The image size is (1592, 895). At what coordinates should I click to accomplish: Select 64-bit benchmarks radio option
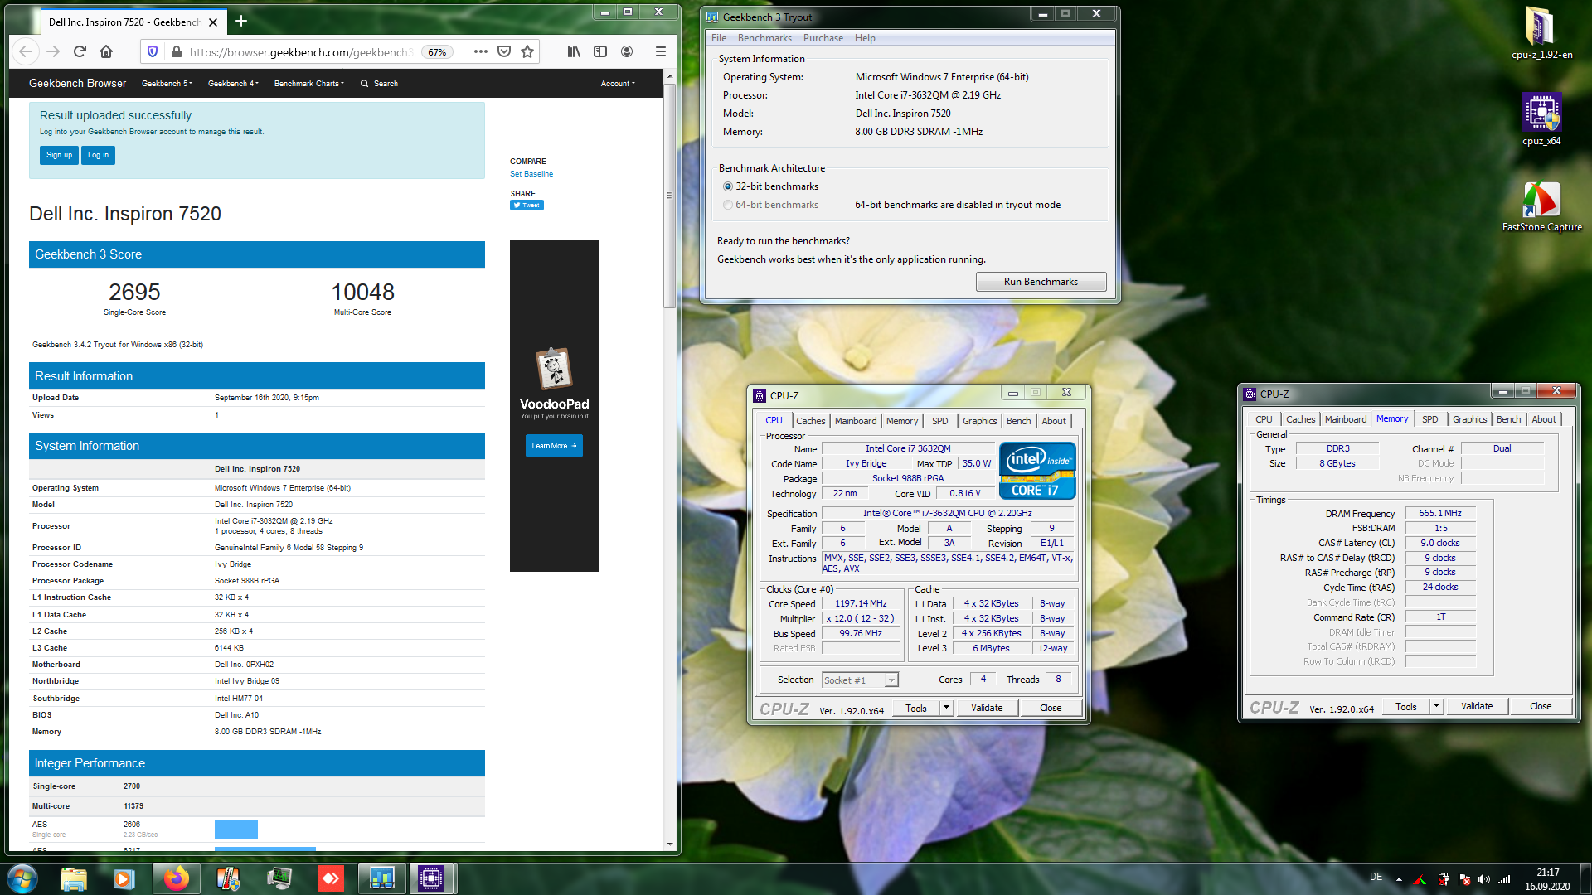tap(728, 205)
